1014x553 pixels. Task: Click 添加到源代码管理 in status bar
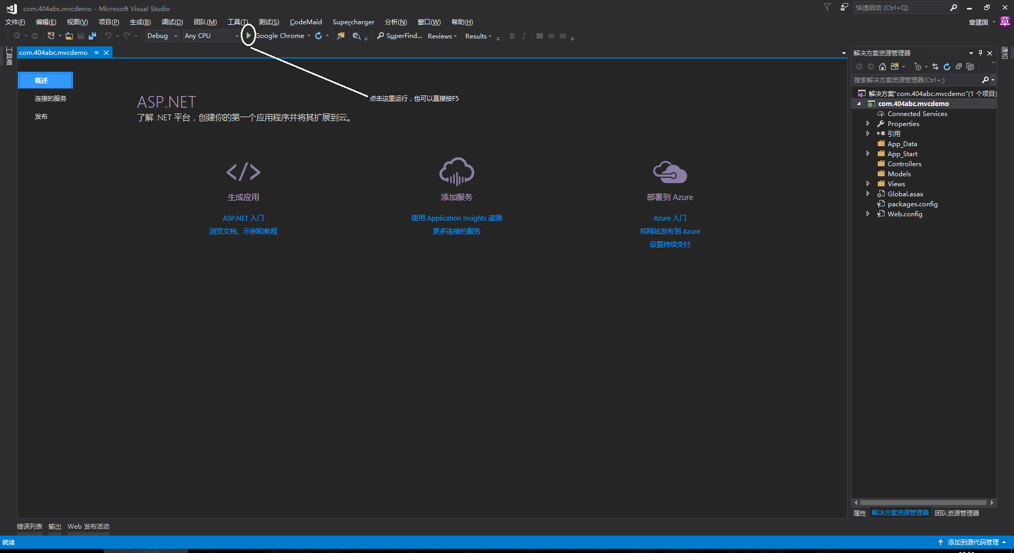pos(972,542)
